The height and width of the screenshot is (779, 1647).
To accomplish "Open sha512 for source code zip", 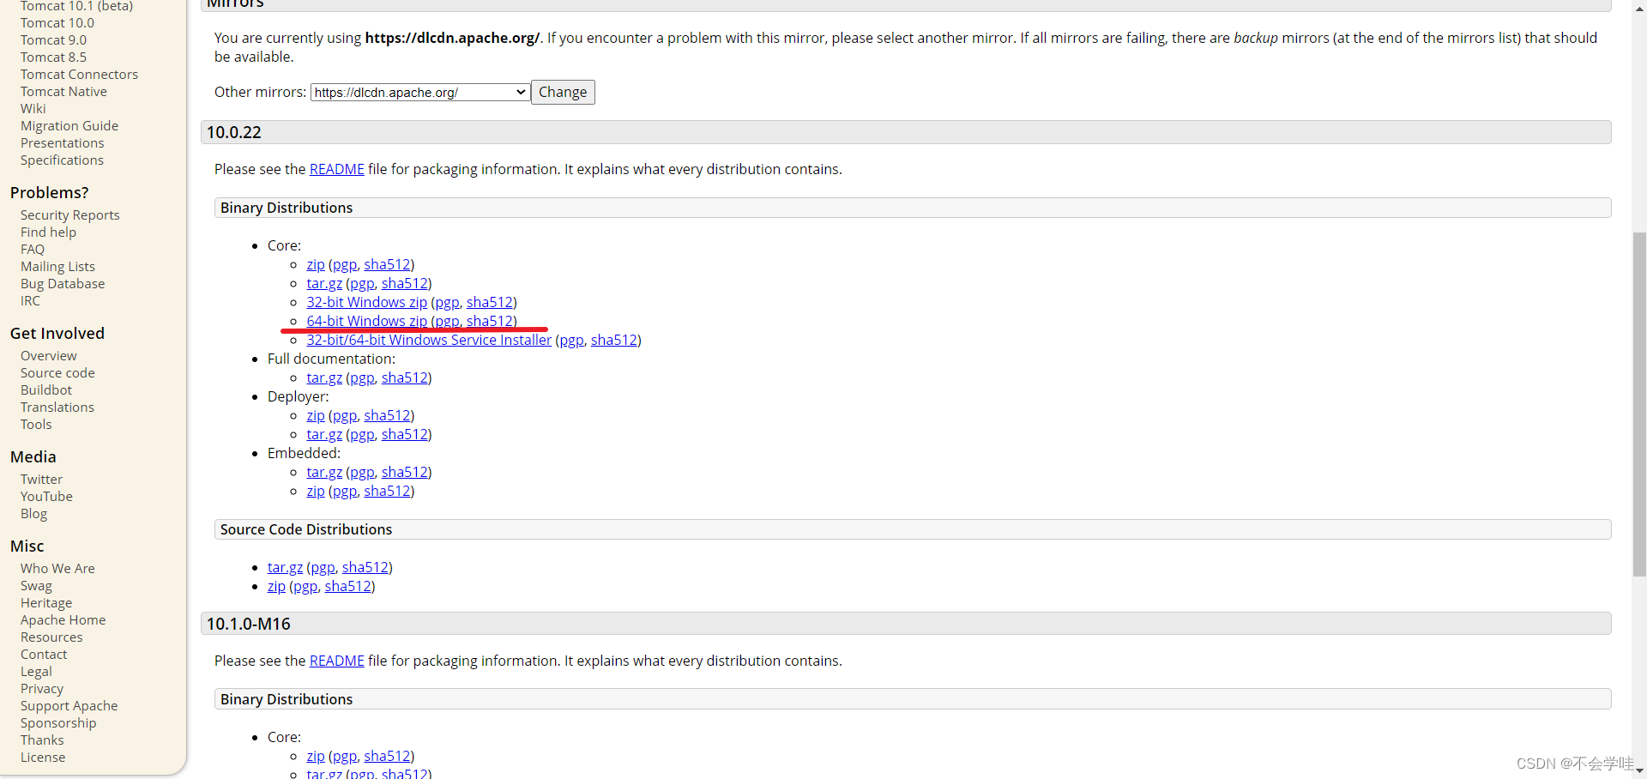I will click(x=347, y=586).
